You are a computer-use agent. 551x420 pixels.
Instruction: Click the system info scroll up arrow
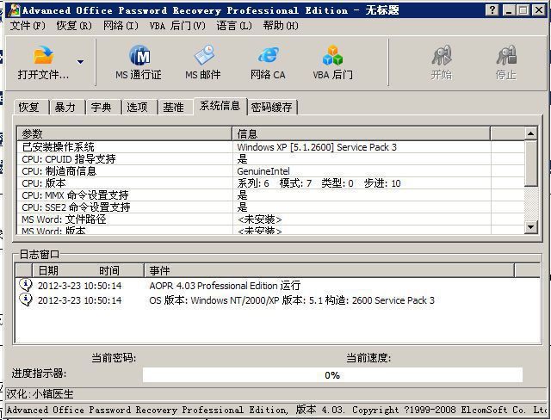coord(530,133)
